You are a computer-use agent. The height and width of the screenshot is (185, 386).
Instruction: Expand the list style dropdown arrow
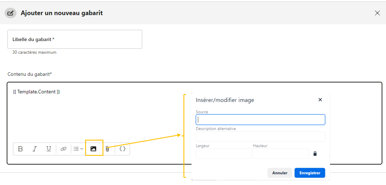click(82, 149)
